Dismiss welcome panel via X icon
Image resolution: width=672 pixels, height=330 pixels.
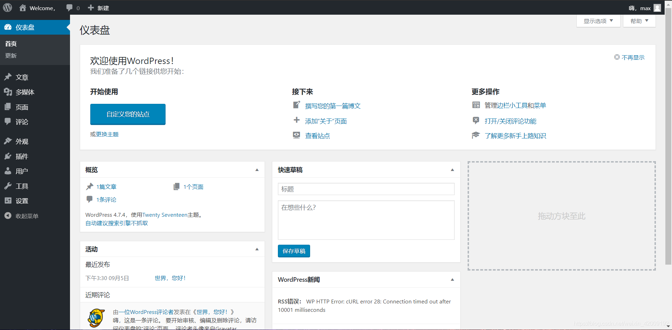tap(617, 57)
